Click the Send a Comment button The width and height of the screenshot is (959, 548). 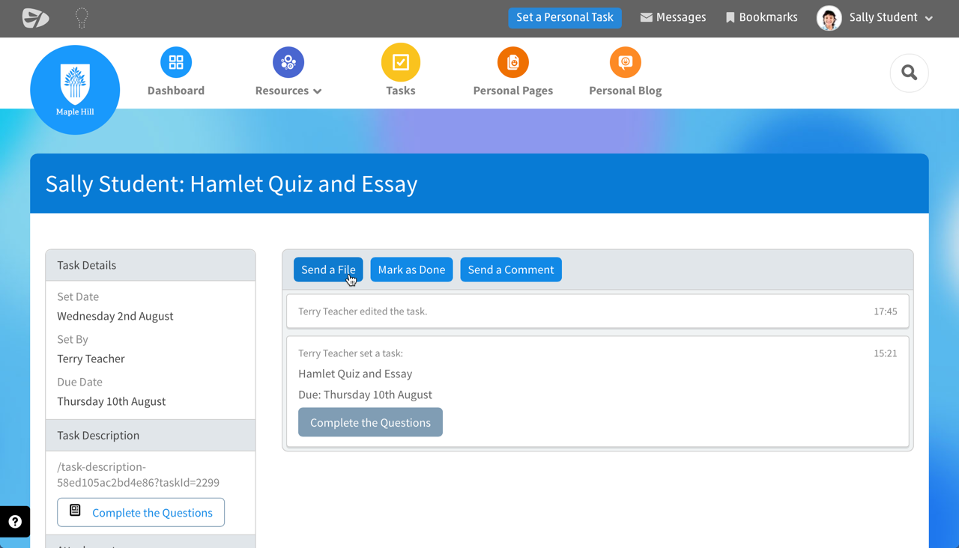coord(511,270)
